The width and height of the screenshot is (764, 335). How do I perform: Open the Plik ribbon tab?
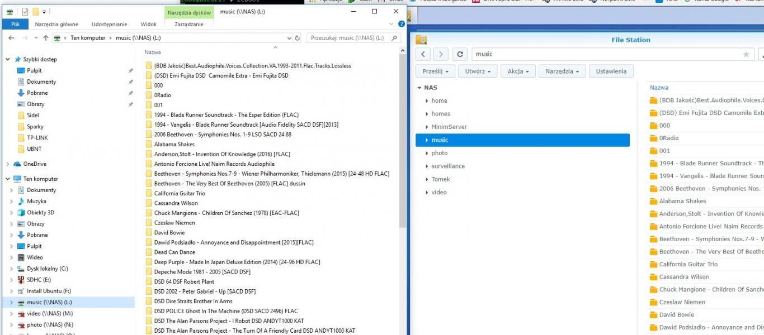[15, 24]
